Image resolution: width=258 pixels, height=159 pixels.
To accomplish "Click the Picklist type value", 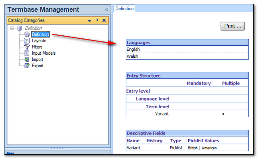I will [x=176, y=148].
